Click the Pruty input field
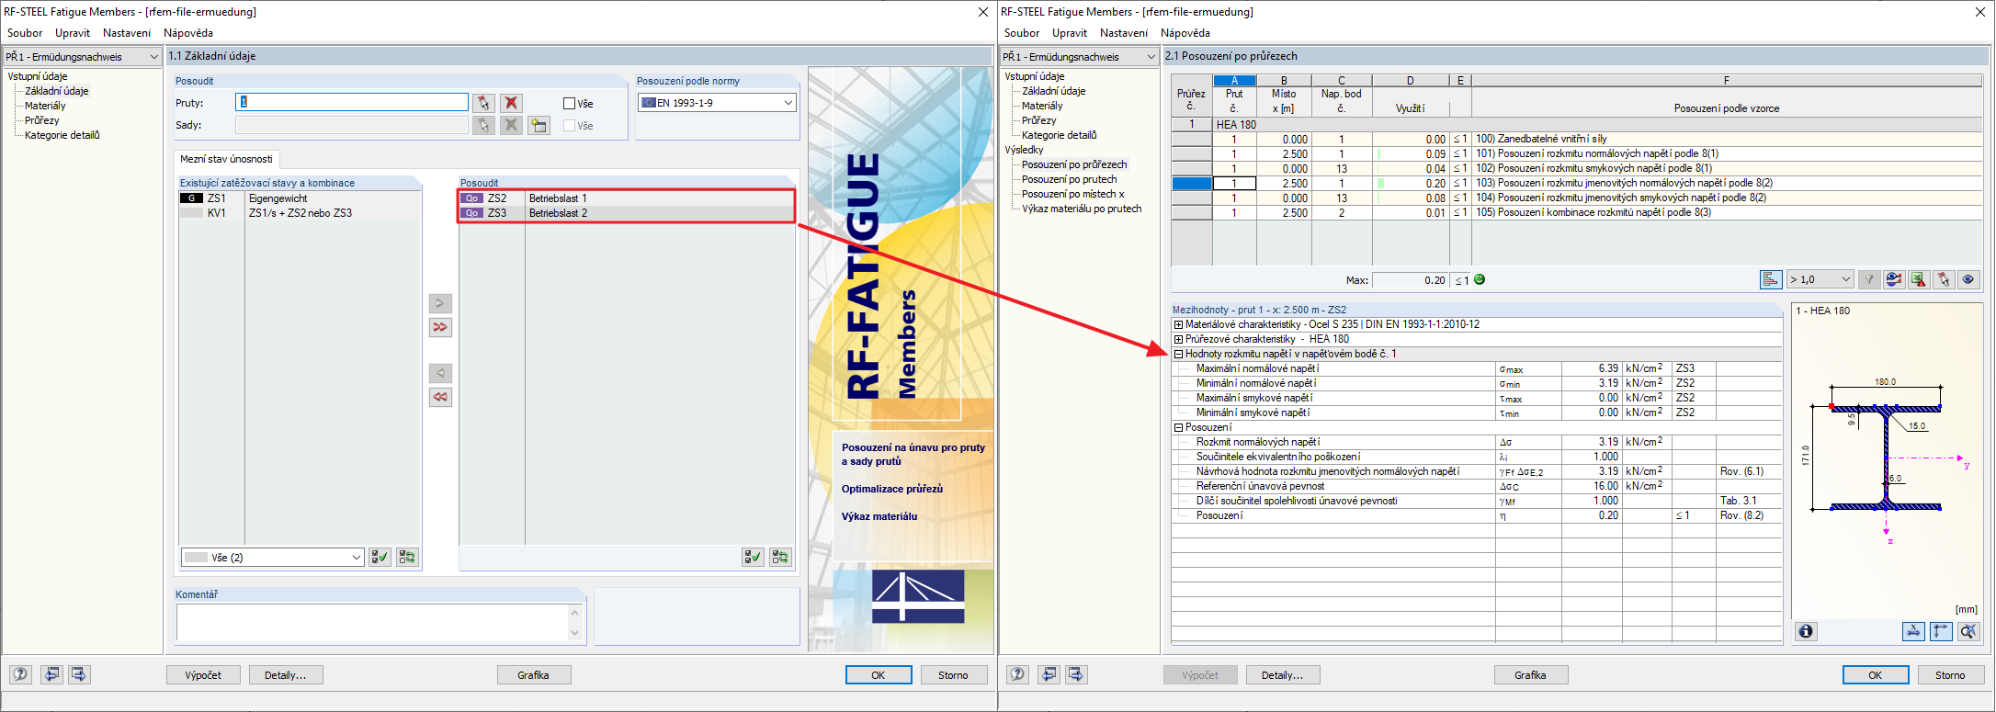1996x712 pixels. [352, 102]
